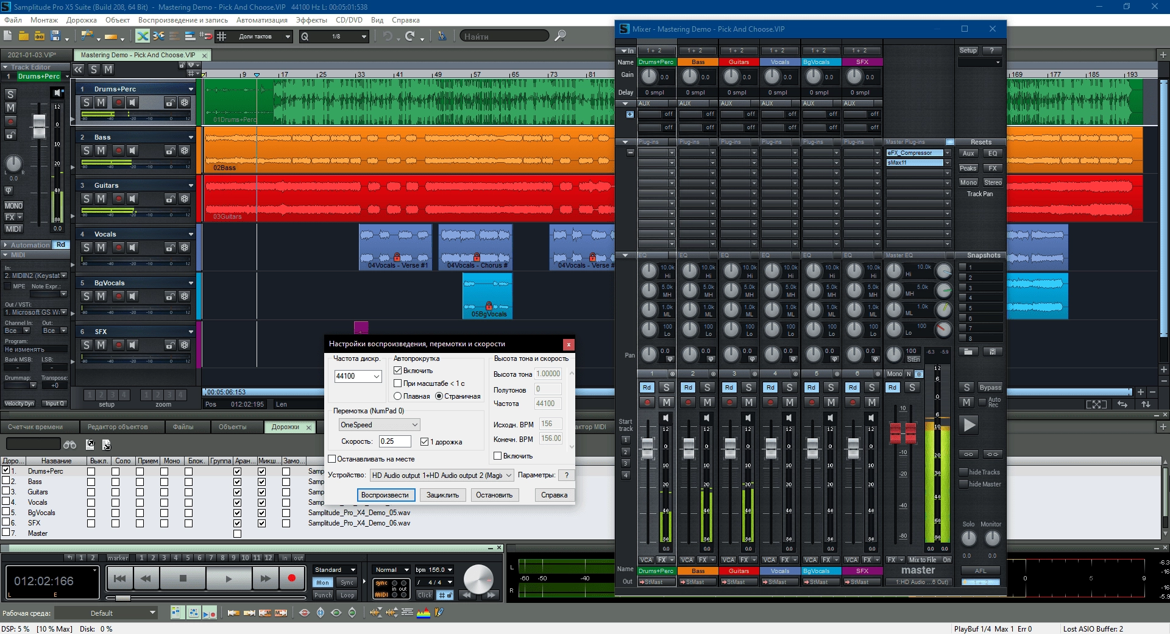Click the spectrum visualization icon in bottom toolbar
Image resolution: width=1170 pixels, height=634 pixels.
tap(423, 613)
